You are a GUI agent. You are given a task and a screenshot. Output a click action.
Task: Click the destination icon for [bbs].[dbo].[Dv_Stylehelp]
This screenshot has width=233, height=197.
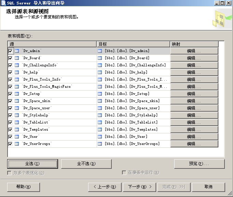[100, 115]
